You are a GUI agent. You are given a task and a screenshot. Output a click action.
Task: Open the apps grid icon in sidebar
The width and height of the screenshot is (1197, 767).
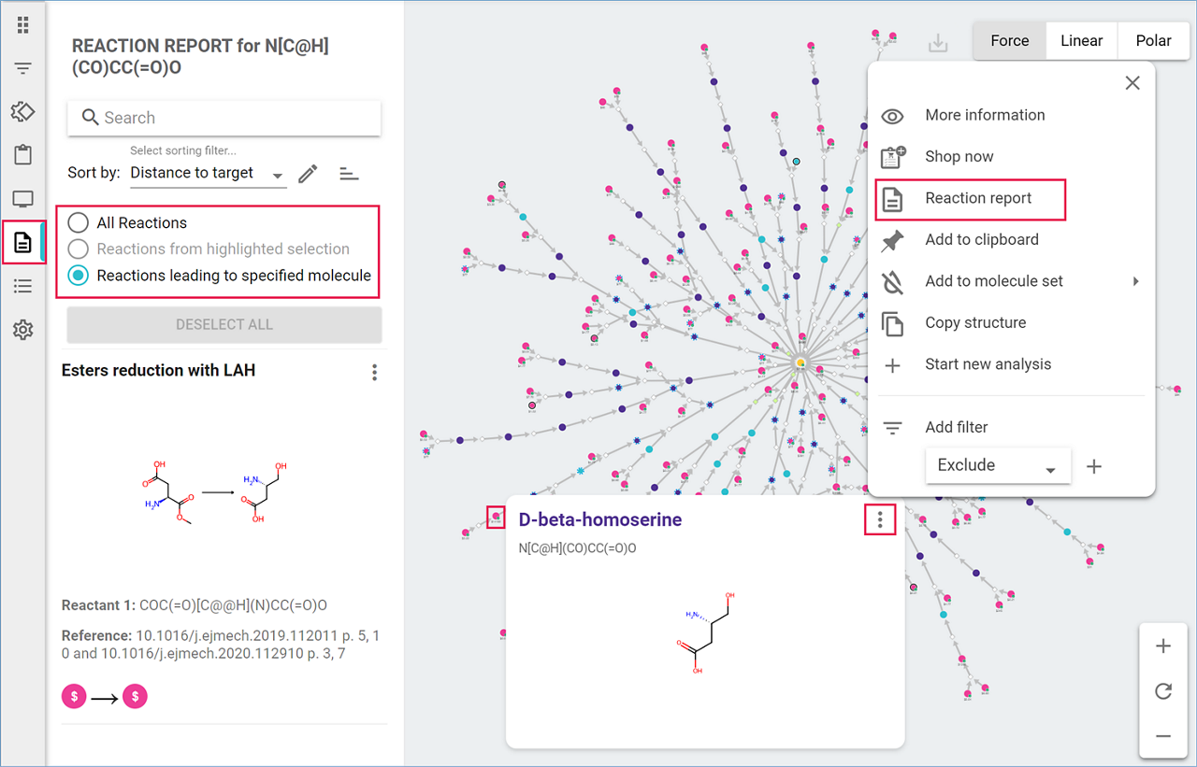tap(22, 25)
